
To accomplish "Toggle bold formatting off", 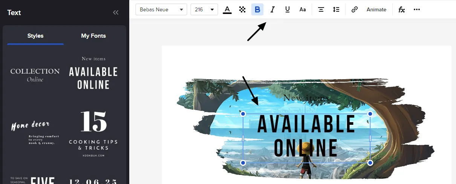I will pos(257,9).
